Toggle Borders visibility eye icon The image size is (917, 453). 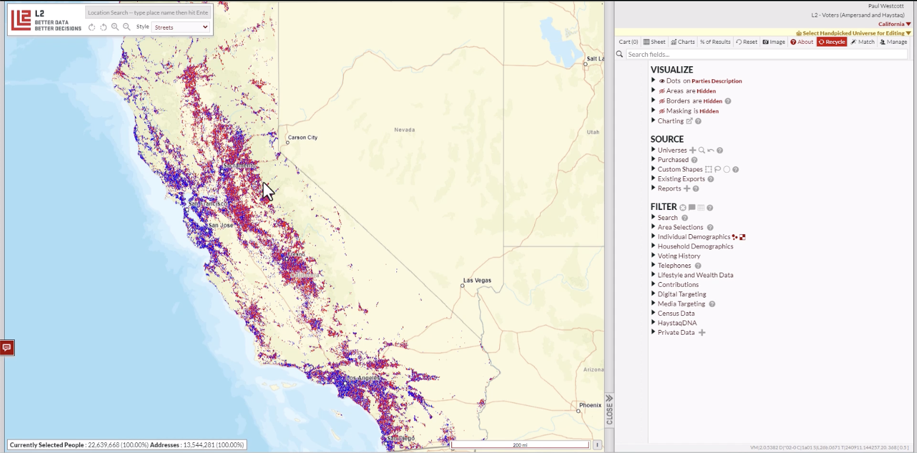[662, 101]
